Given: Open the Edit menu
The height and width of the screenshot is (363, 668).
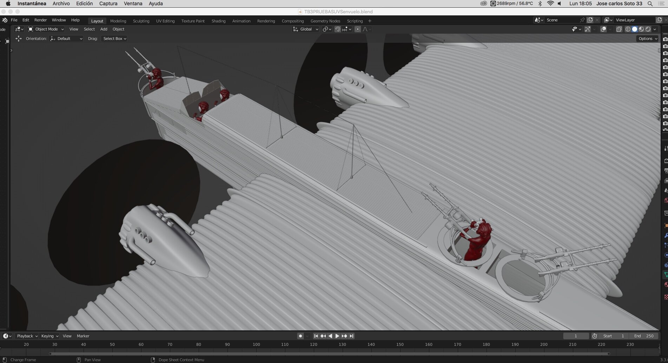Looking at the screenshot, I should point(26,20).
